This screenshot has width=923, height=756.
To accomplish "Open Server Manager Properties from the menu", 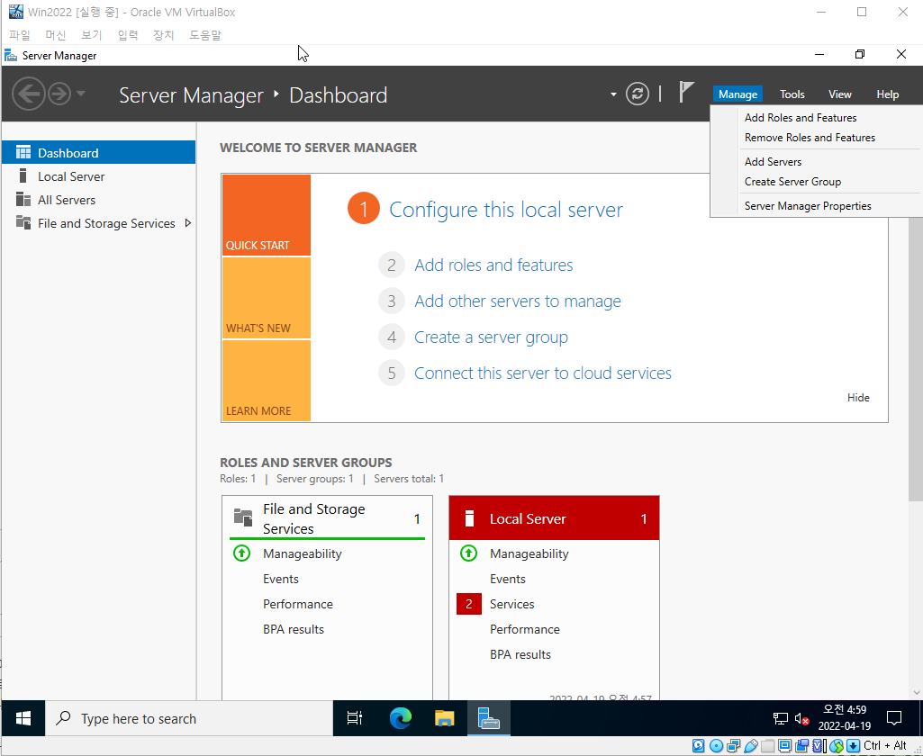I will [x=815, y=206].
